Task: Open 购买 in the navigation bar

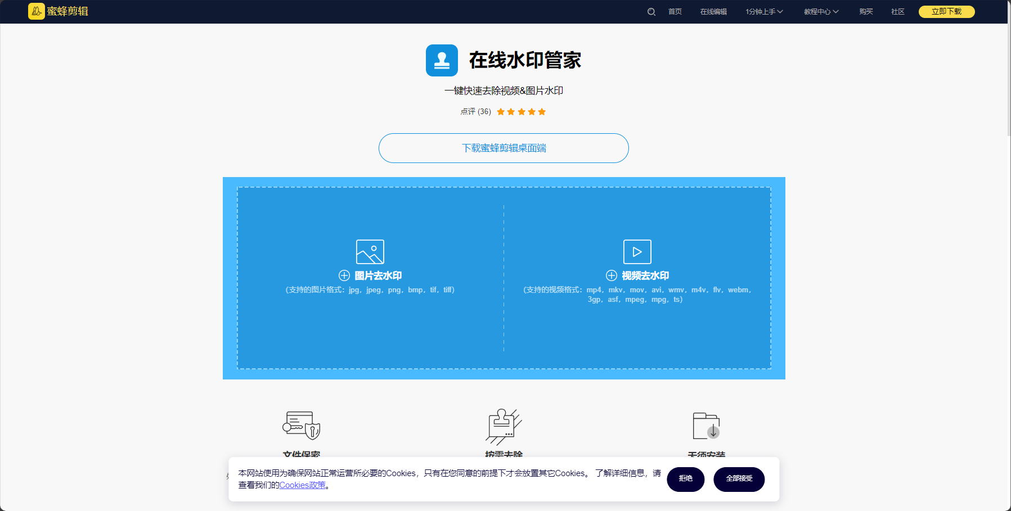Action: coord(866,12)
